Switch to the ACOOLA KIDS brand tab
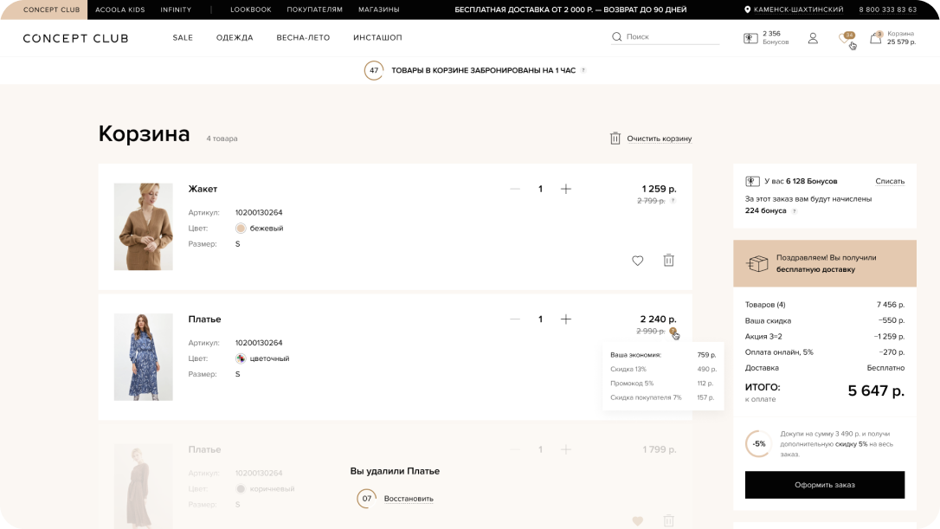940x529 pixels. tap(120, 10)
